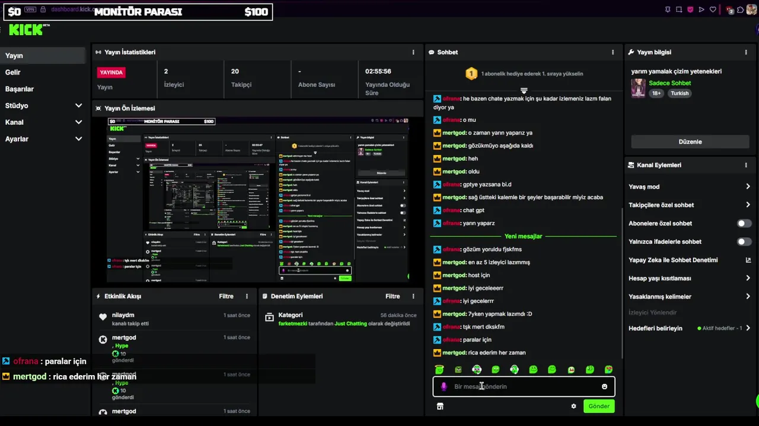Open the browser profile avatar
The image size is (759, 426).
pyautogui.click(x=751, y=9)
